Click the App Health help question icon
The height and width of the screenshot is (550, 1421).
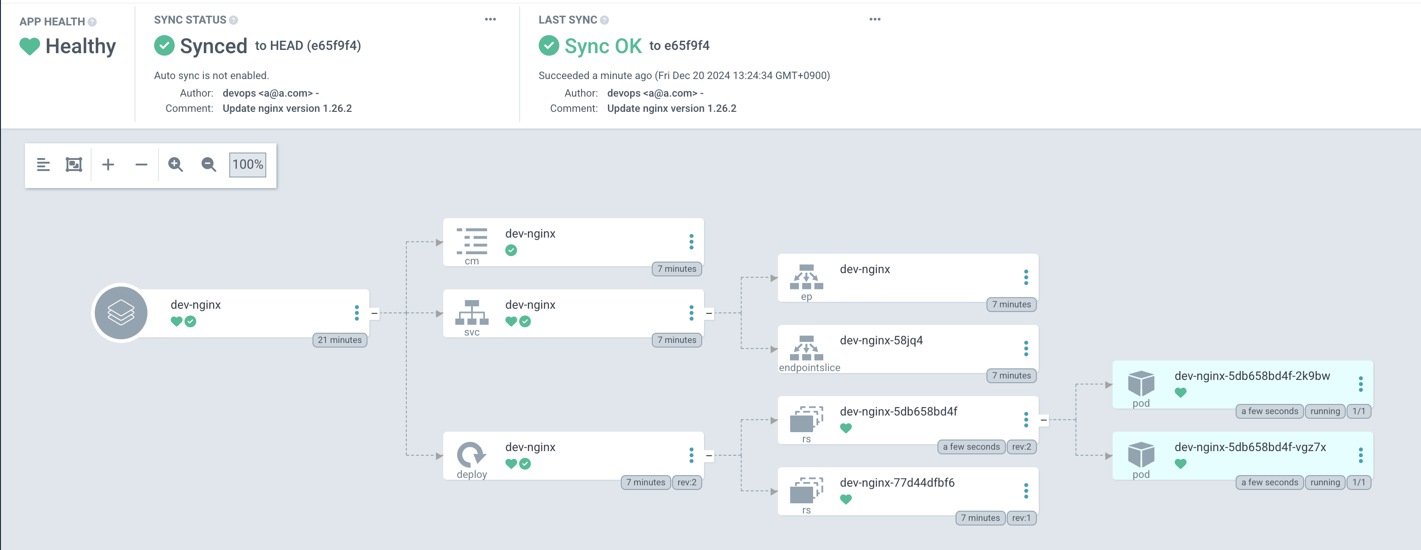[92, 22]
